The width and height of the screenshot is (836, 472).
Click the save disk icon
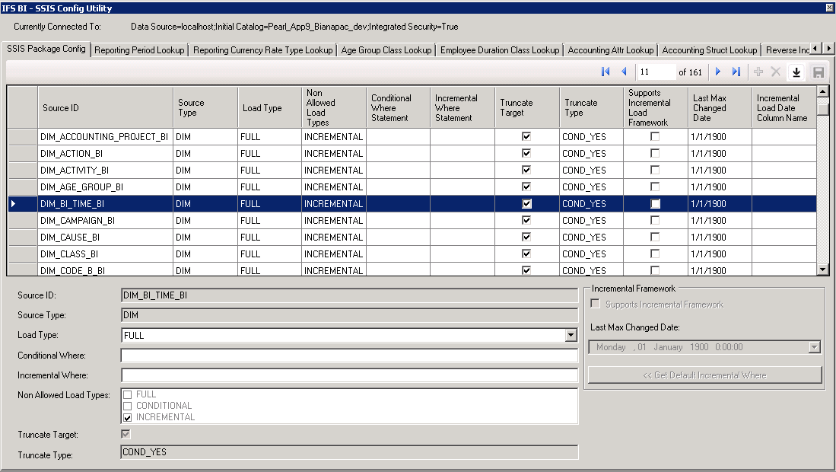(x=819, y=72)
